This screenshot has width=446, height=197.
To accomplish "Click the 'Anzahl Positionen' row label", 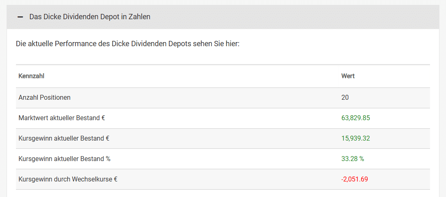I will pyautogui.click(x=45, y=98).
